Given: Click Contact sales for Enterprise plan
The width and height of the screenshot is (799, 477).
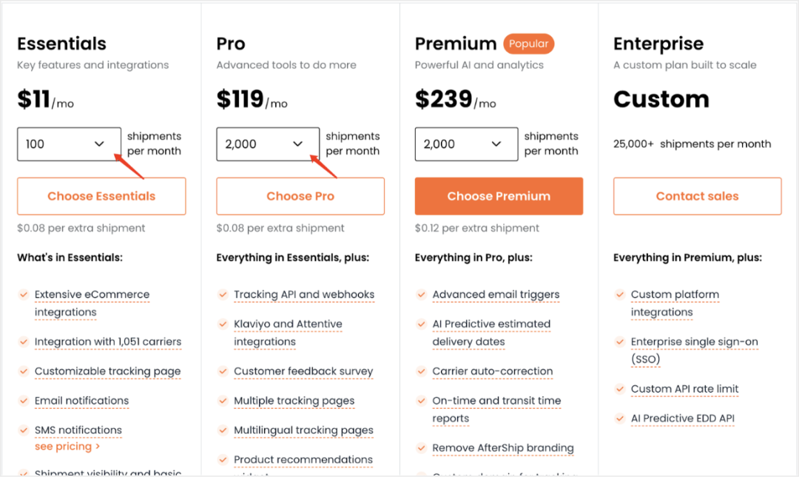Looking at the screenshot, I should 697,196.
